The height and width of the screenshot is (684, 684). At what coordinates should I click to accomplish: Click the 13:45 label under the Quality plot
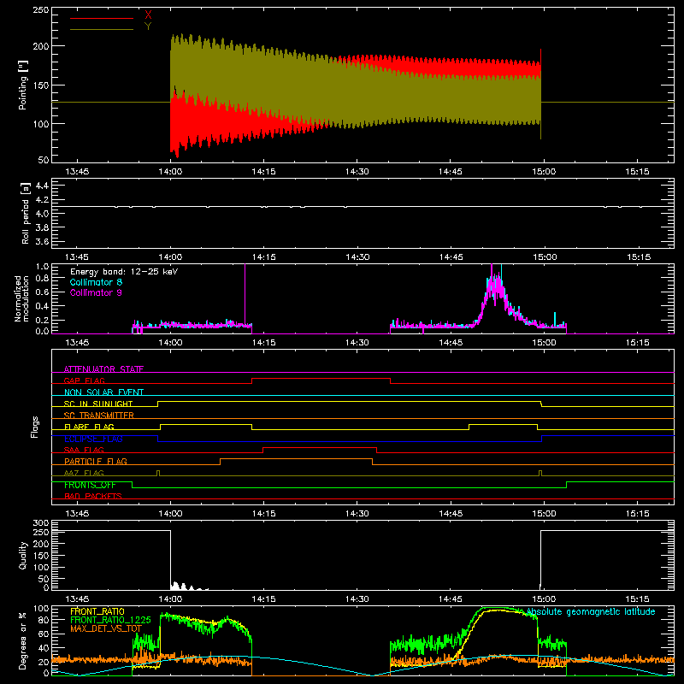click(77, 599)
